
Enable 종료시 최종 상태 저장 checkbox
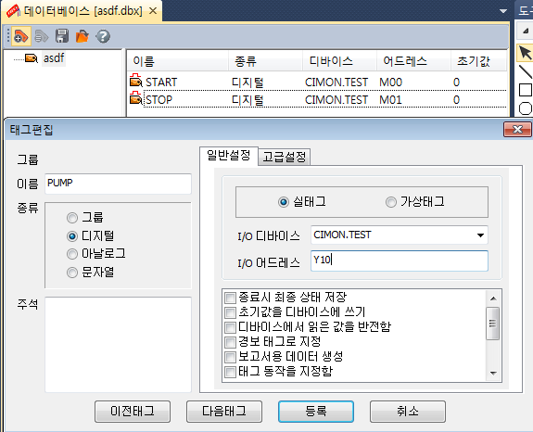[x=230, y=299]
